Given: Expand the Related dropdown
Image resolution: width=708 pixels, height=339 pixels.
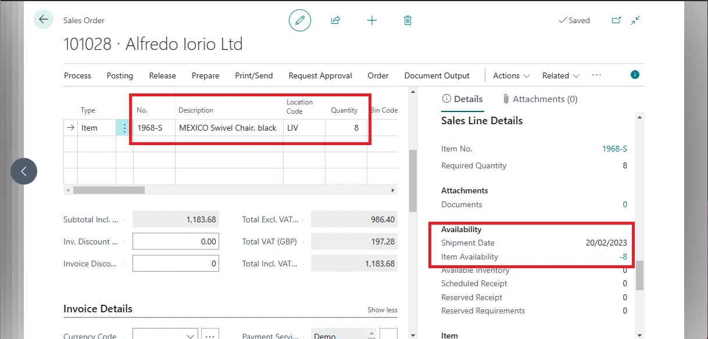Looking at the screenshot, I should [561, 75].
